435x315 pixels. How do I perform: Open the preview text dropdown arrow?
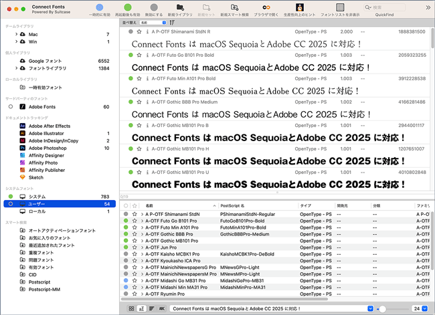[x=370, y=308]
